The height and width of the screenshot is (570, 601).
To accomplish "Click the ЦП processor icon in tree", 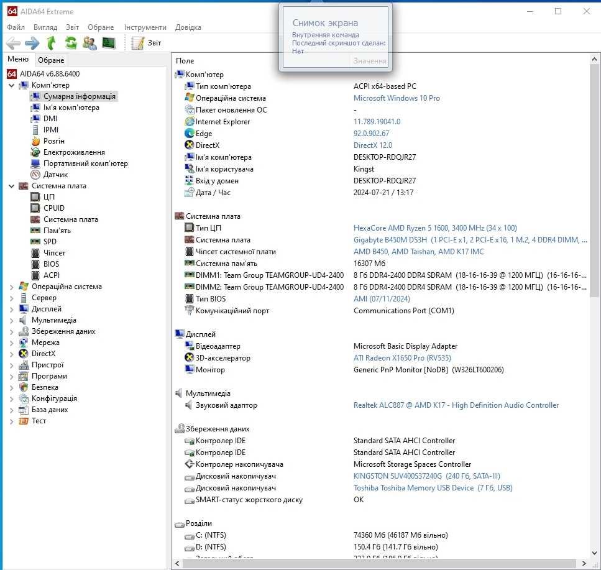I will pos(35,197).
